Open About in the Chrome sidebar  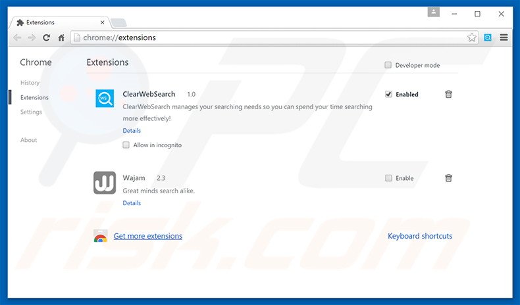click(28, 140)
